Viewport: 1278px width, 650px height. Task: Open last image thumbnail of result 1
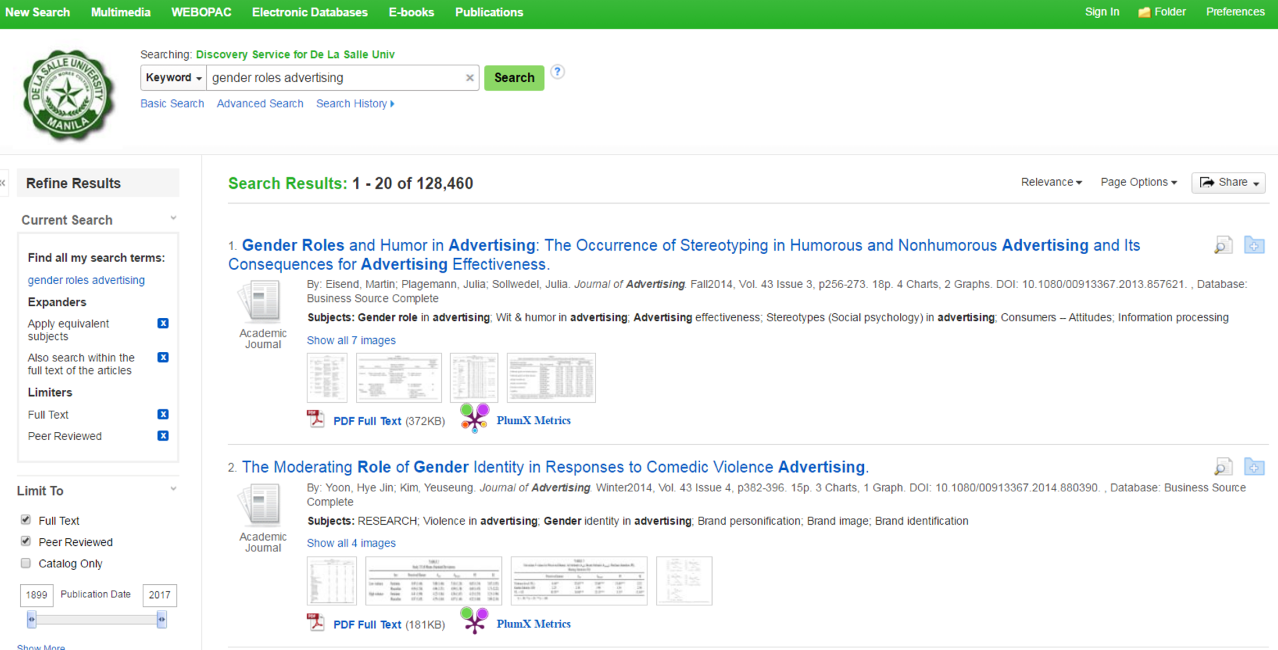click(x=551, y=378)
